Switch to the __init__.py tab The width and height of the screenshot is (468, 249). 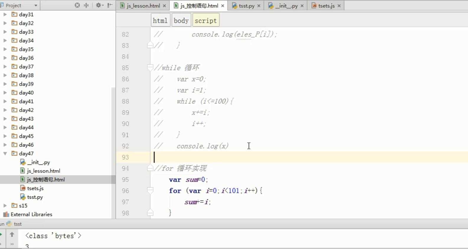(286, 6)
